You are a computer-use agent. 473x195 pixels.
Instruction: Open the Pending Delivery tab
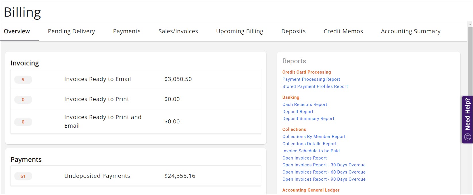[x=71, y=31]
